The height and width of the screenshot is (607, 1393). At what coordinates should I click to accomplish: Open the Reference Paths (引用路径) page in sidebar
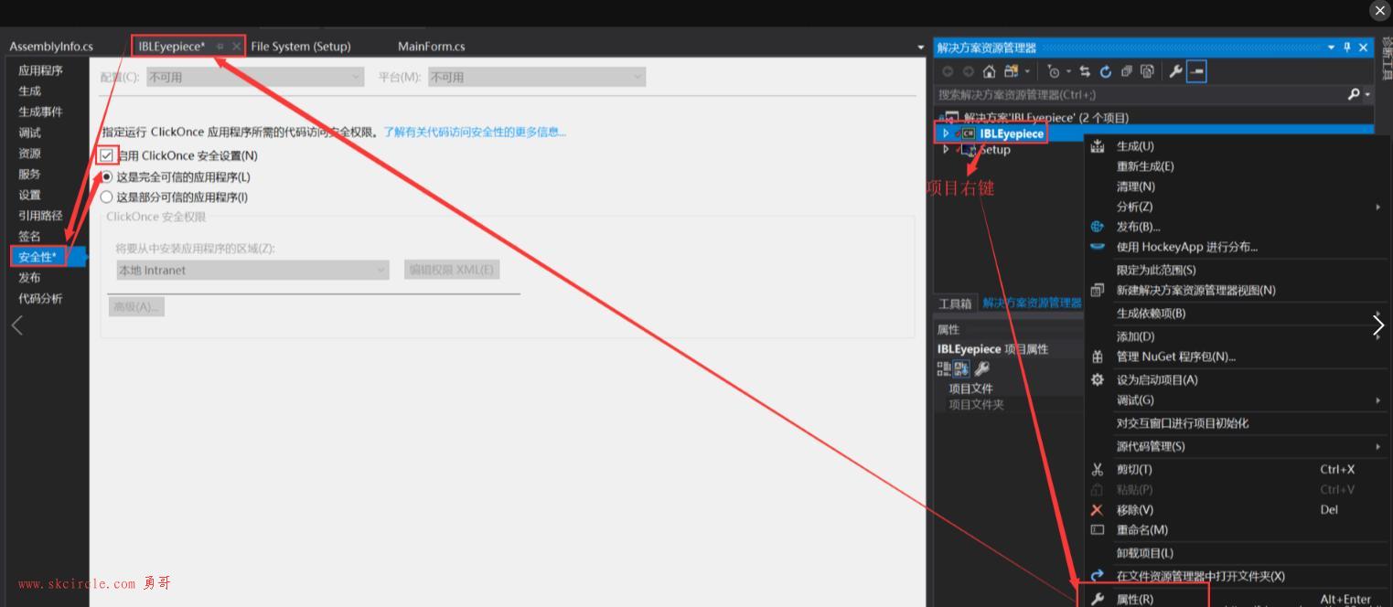tap(40, 216)
